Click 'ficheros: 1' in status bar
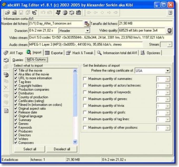The width and height of the screenshot is (179, 167). [x=38, y=160]
